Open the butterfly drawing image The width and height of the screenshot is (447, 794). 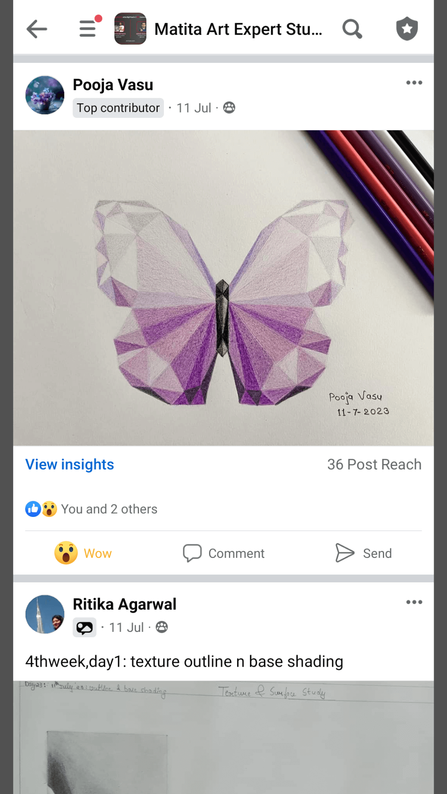pos(223,288)
